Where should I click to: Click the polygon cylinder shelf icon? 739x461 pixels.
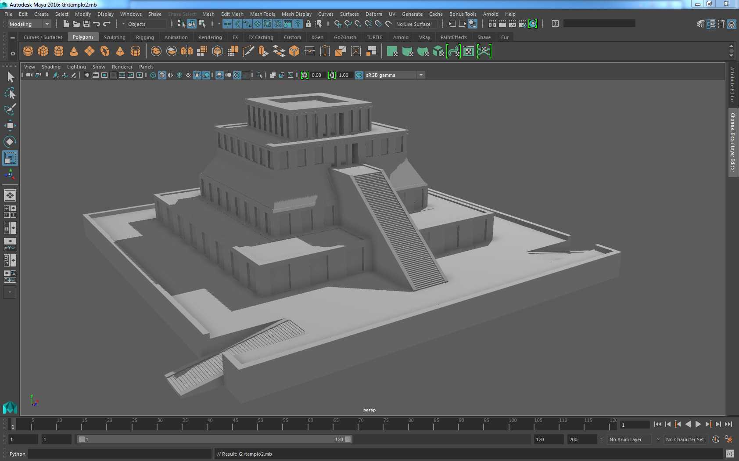click(59, 51)
